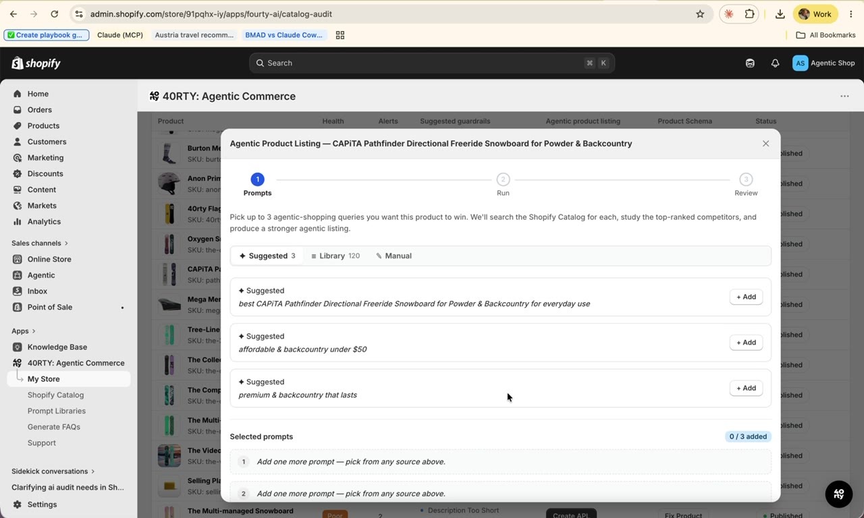Open Analytics page
Screen dimensions: 864x518
click(44, 221)
